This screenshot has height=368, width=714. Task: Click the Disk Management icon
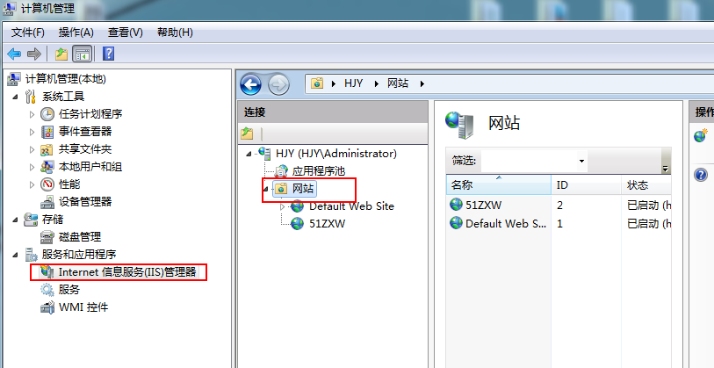[x=47, y=237]
